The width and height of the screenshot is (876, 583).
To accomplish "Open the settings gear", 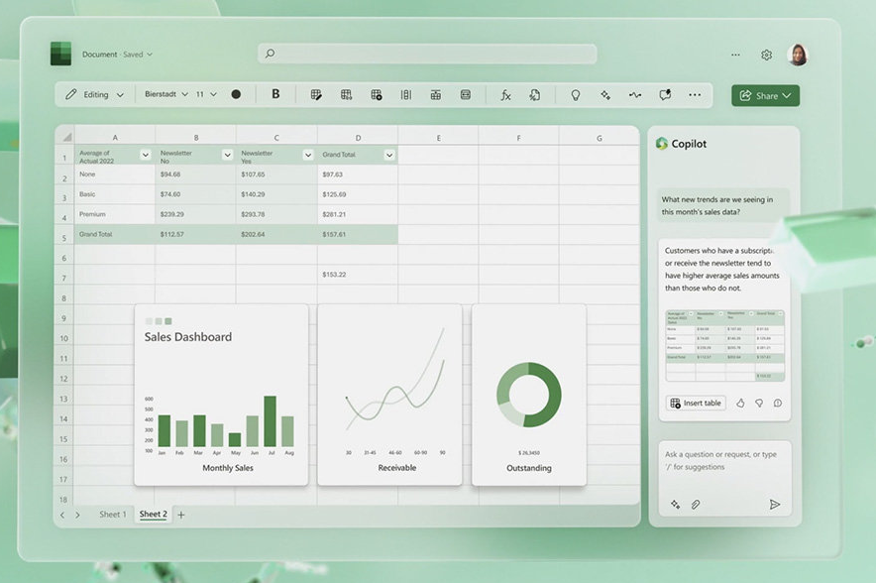I will (x=767, y=55).
